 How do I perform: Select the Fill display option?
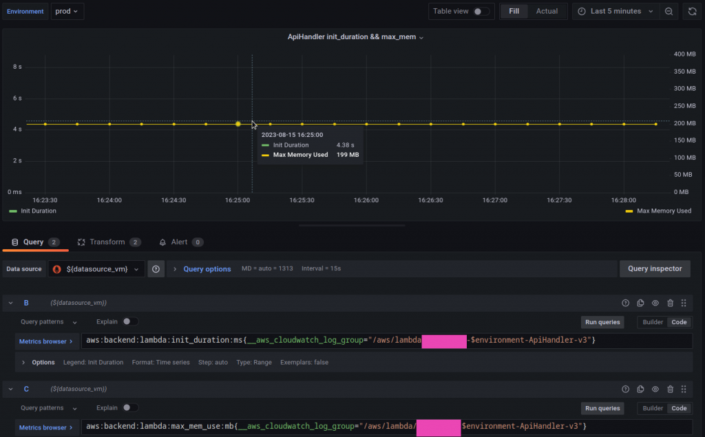click(x=514, y=11)
